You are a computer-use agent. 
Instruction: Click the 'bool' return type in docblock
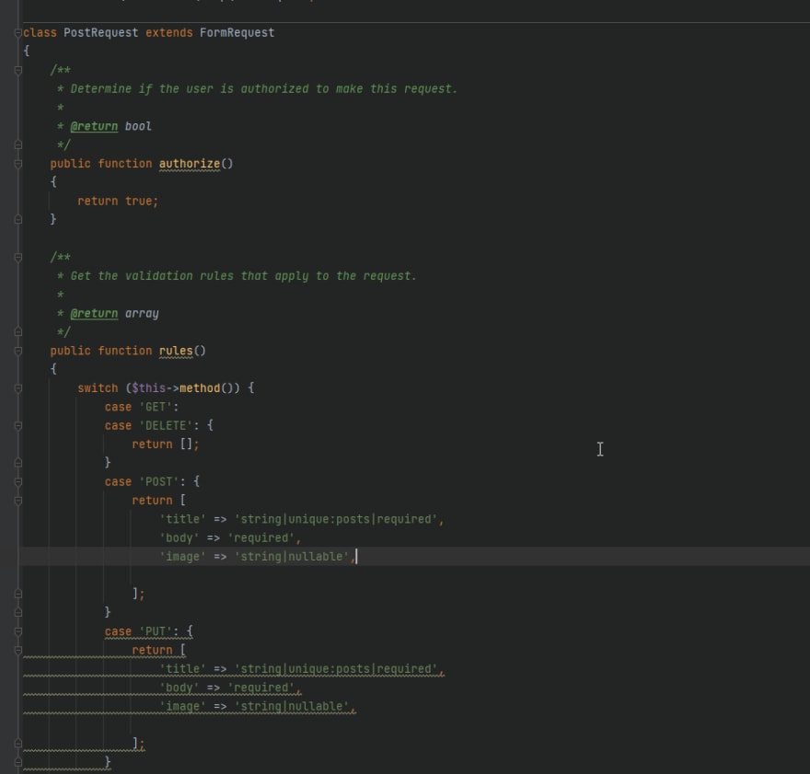point(138,126)
